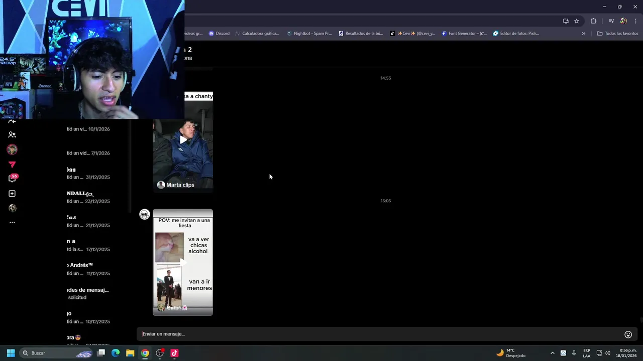Open the Activity inbox with 53 badge
Viewport: 643px width, 361px height.
(x=12, y=178)
